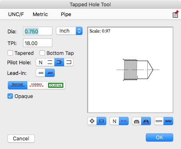
Task: Switch to end view crosshair icon
Action: point(92,121)
